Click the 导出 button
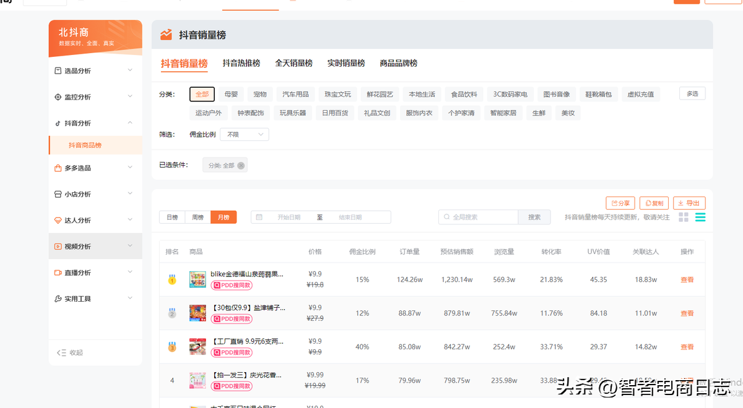This screenshot has width=743, height=408. pyautogui.click(x=689, y=203)
